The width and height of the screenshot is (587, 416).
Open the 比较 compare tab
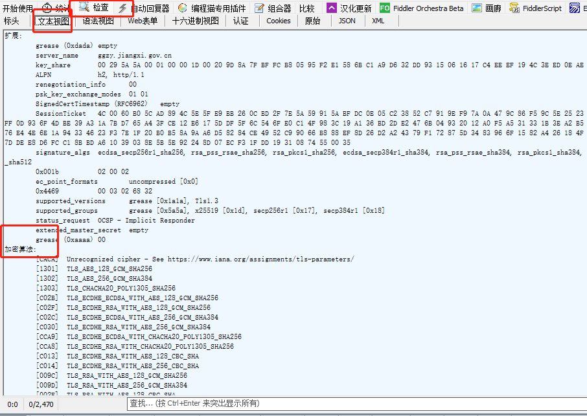tap(307, 8)
